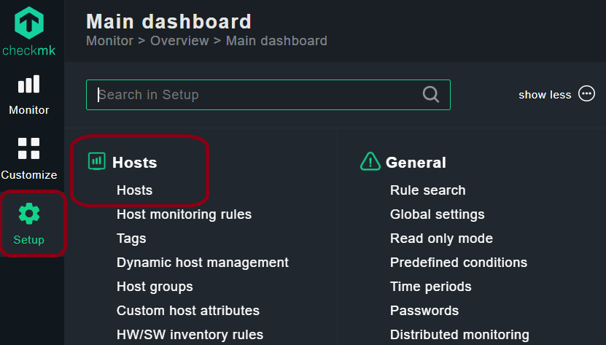The image size is (606, 345).
Task: Open Passwords setup page
Action: click(x=424, y=311)
